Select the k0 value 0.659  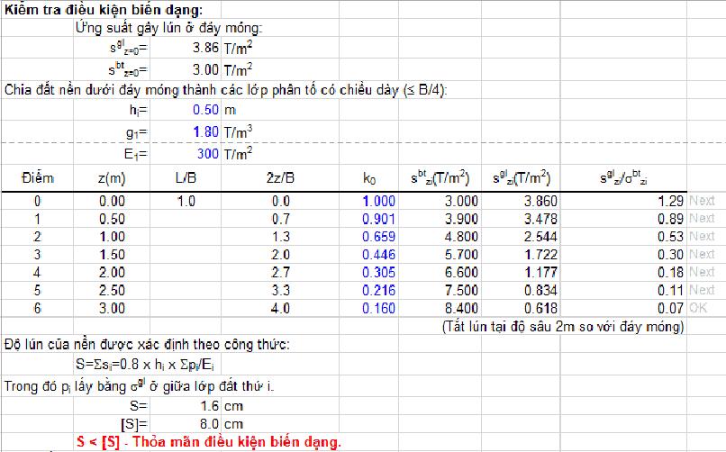(378, 237)
